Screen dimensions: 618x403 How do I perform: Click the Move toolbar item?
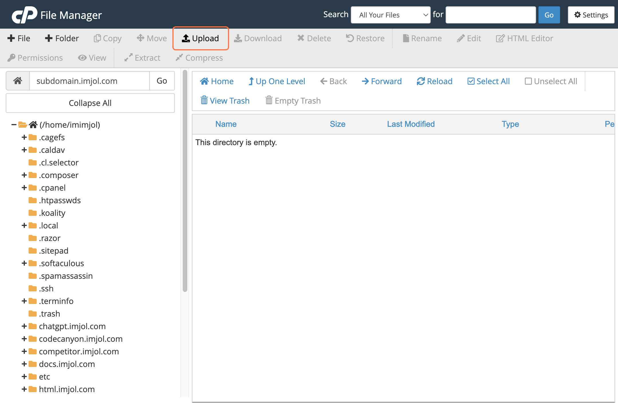(152, 38)
